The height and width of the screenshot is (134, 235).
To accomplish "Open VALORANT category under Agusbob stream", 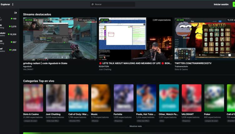I will coord(28,69).
